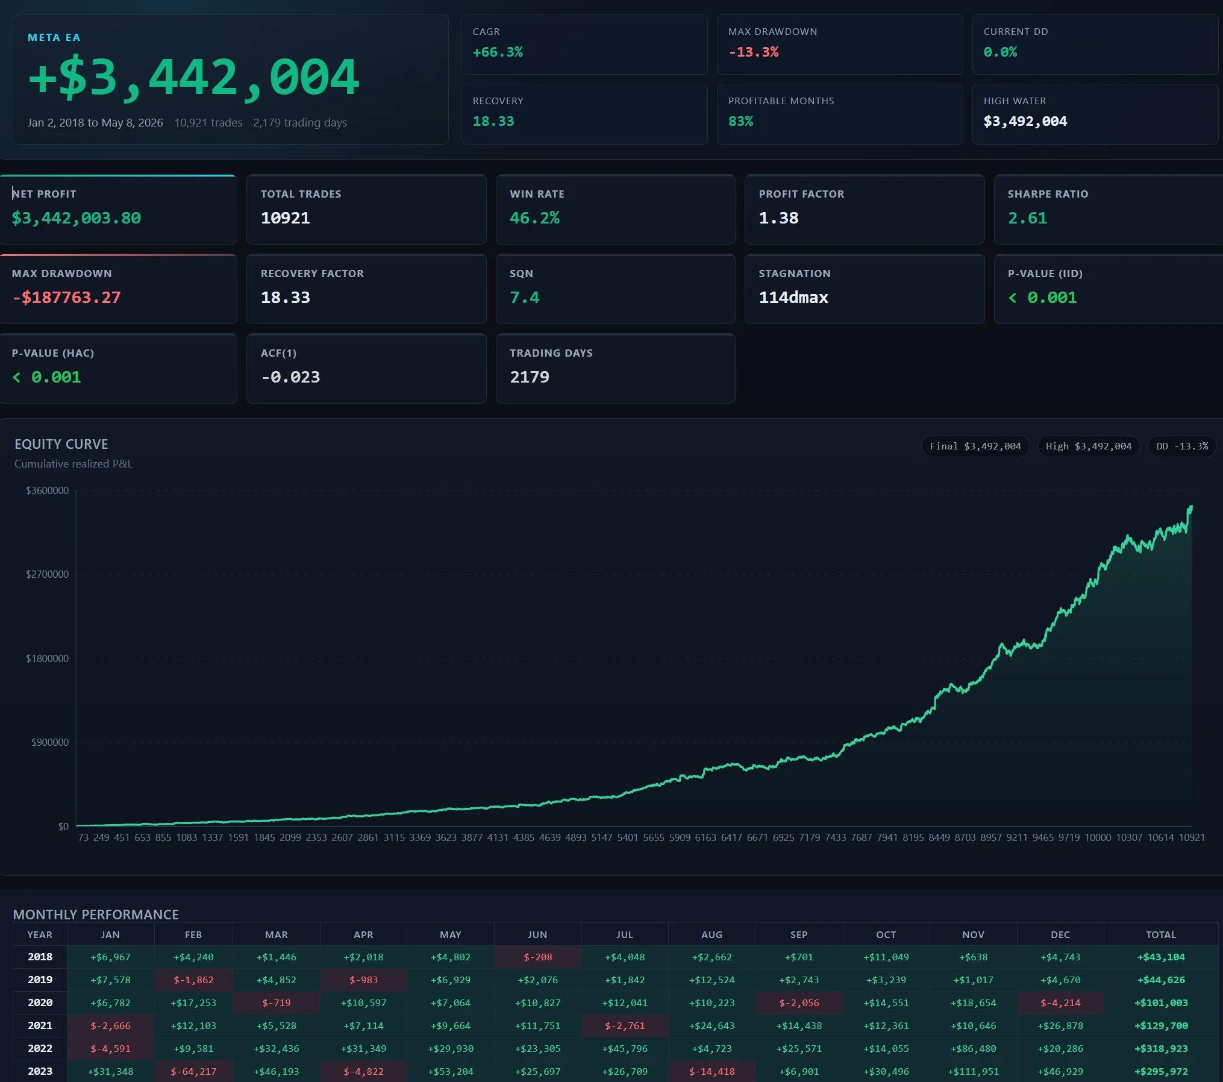The image size is (1223, 1082).
Task: Open the Current DD 0.0% card
Action: 1095,45
